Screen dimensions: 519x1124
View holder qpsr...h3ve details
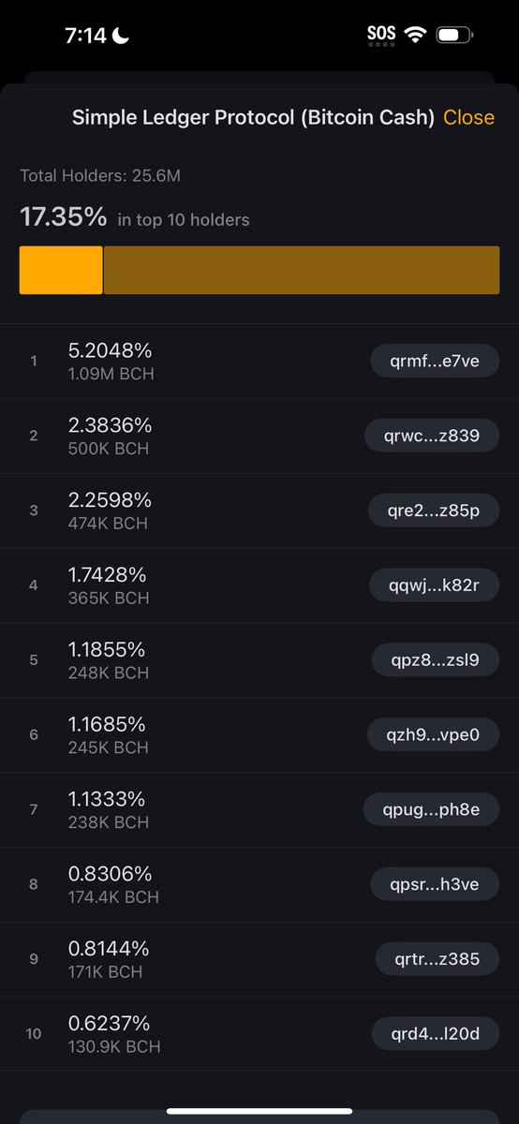tap(436, 884)
